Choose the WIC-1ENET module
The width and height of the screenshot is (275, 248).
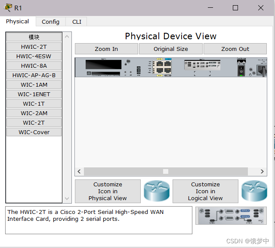[34, 94]
